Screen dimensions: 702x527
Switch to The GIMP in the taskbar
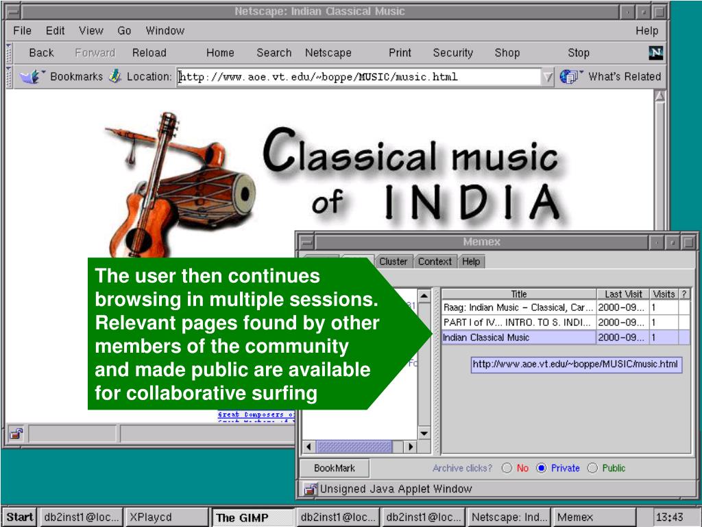(252, 517)
